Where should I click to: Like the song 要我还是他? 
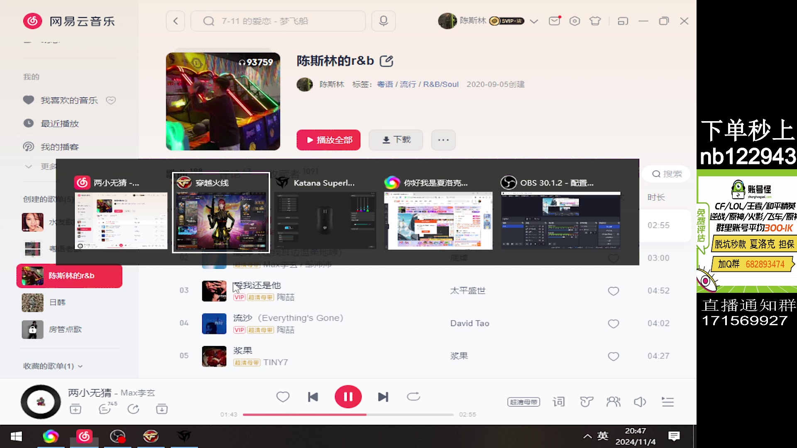pyautogui.click(x=614, y=291)
